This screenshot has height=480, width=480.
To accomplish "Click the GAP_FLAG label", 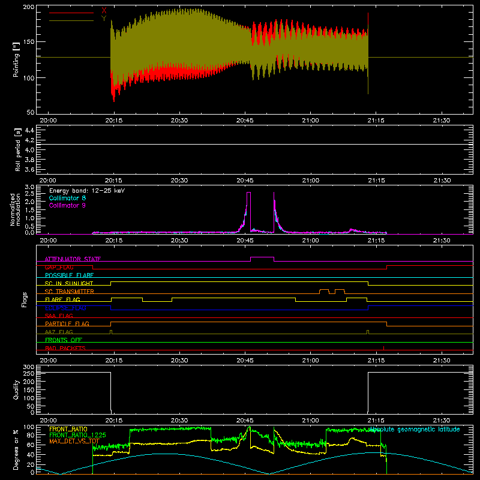I will (x=59, y=267).
